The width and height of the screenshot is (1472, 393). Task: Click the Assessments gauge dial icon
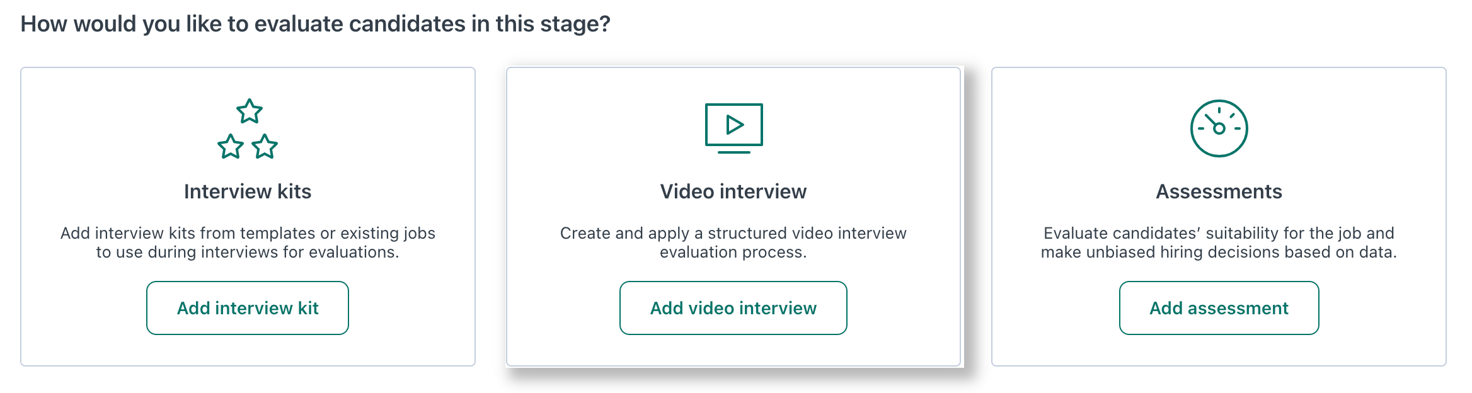pyautogui.click(x=1219, y=128)
